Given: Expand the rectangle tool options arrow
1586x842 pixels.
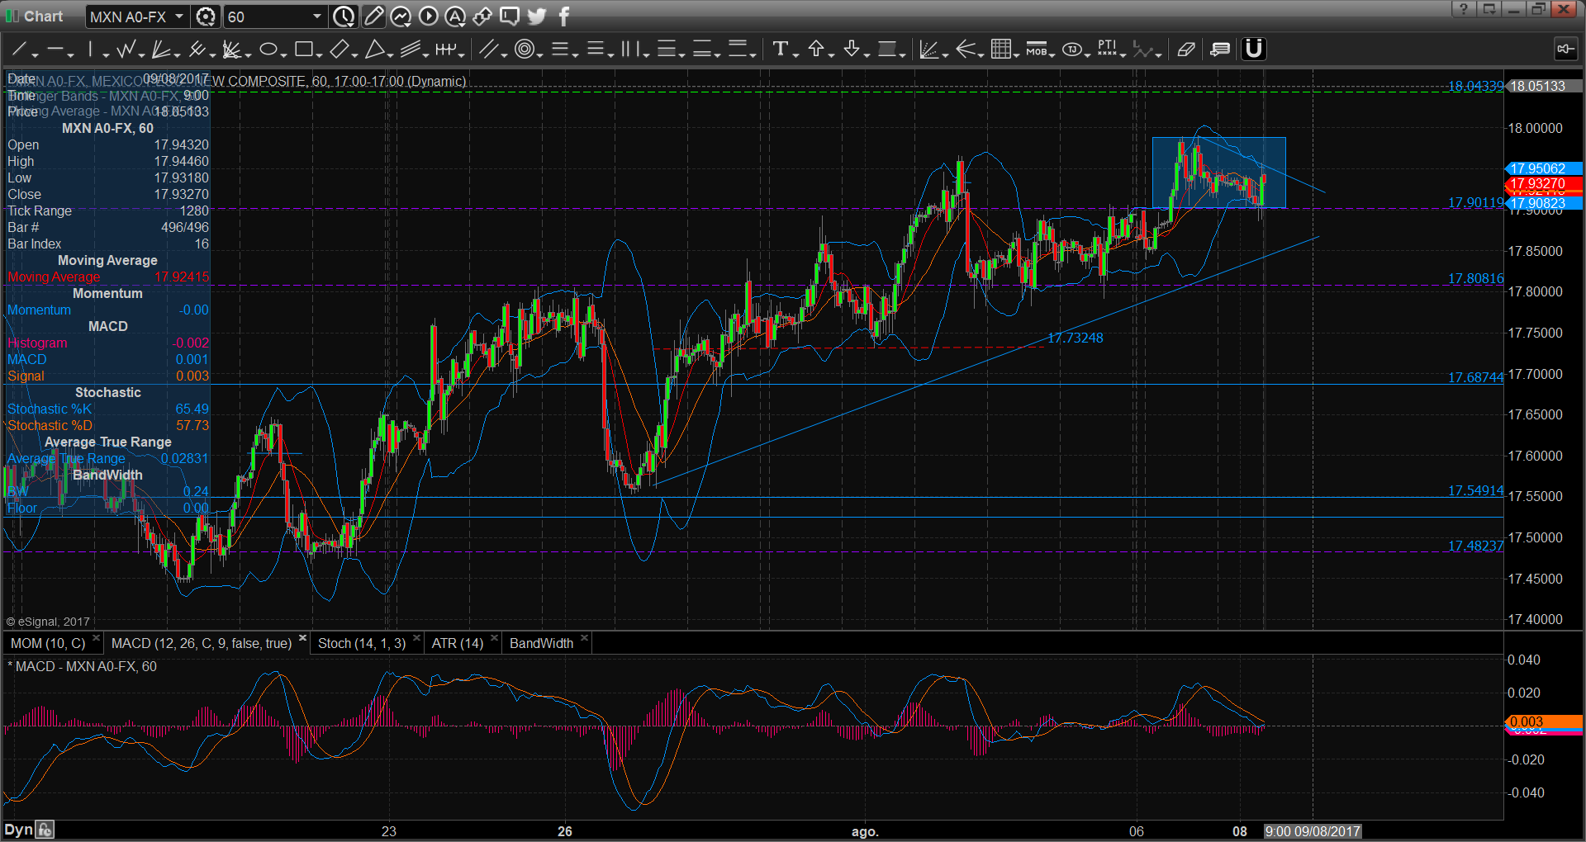Looking at the screenshot, I should [x=319, y=54].
